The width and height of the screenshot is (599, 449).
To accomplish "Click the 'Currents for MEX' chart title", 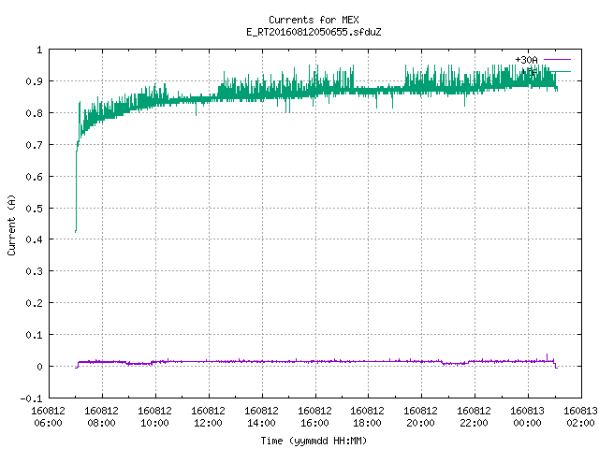I will 314,20.
